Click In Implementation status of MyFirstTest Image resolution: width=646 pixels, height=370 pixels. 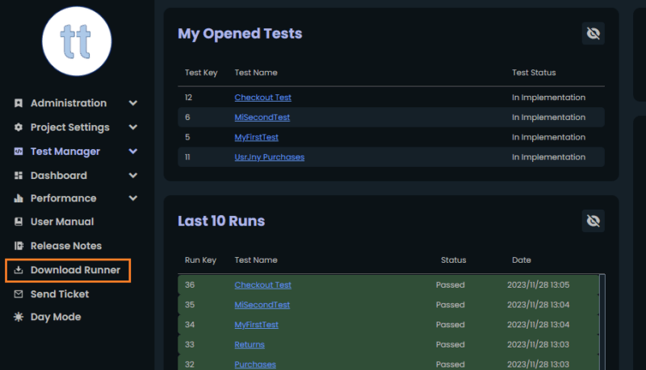pyautogui.click(x=548, y=137)
